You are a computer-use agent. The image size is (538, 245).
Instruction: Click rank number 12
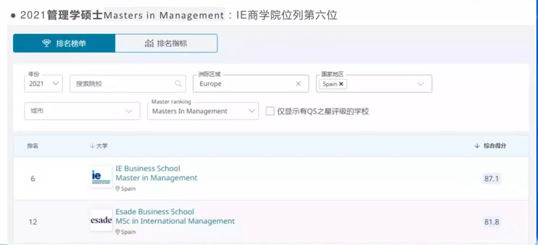(33, 222)
